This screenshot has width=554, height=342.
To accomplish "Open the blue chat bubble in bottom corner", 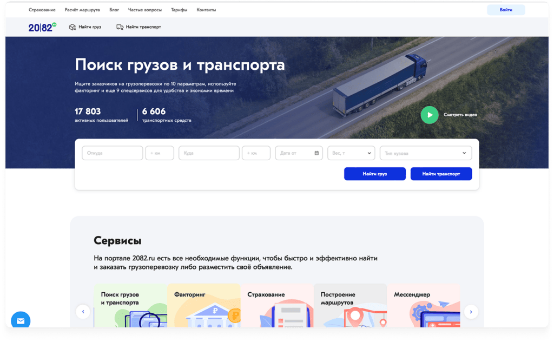I will 20,320.
